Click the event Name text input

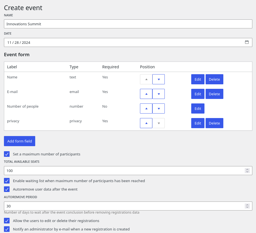pos(128,24)
